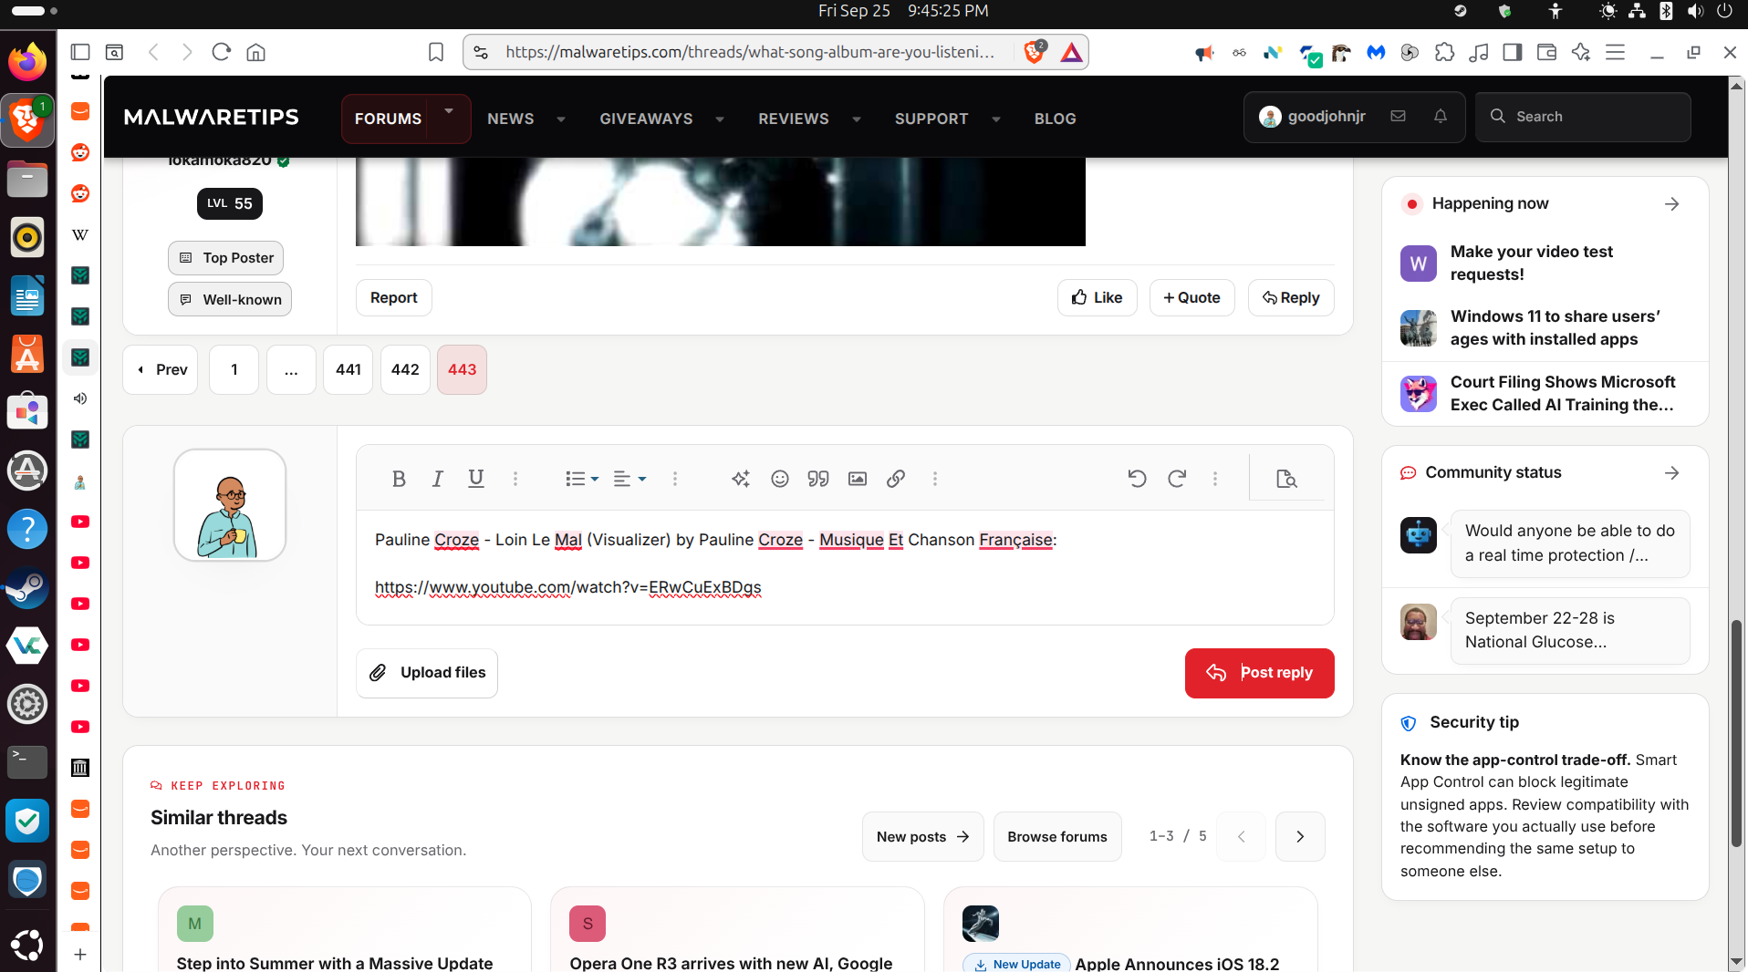Viewport: 1748px width, 972px height.
Task: Open Brave Shields icon in address bar
Action: pos(1035,52)
